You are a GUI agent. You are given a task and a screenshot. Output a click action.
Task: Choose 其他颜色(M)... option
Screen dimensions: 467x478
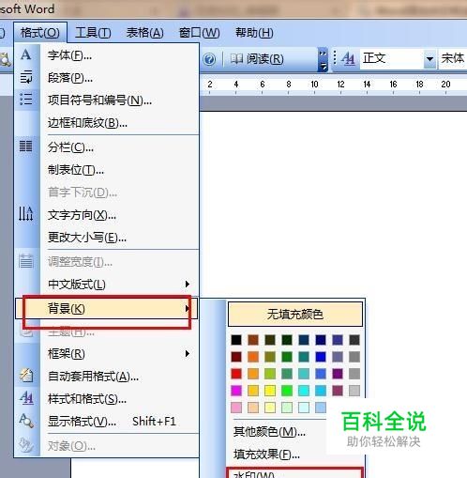click(269, 432)
